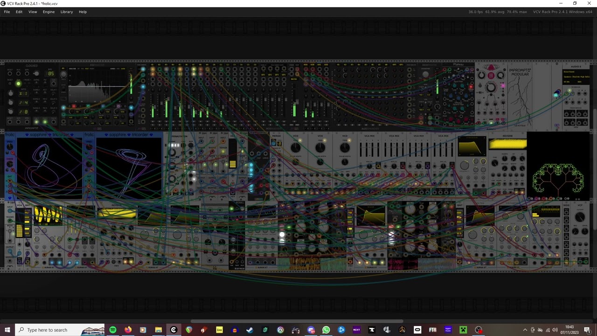
Task: Open the View menu
Action: point(33,12)
